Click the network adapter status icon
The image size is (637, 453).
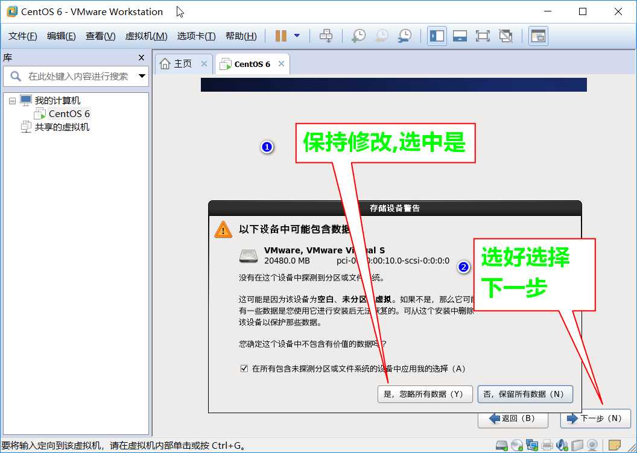point(532,446)
